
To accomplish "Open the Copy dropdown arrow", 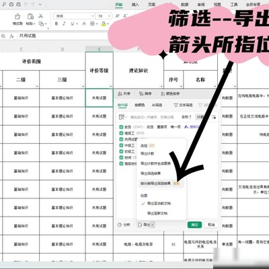I will coord(46,24).
